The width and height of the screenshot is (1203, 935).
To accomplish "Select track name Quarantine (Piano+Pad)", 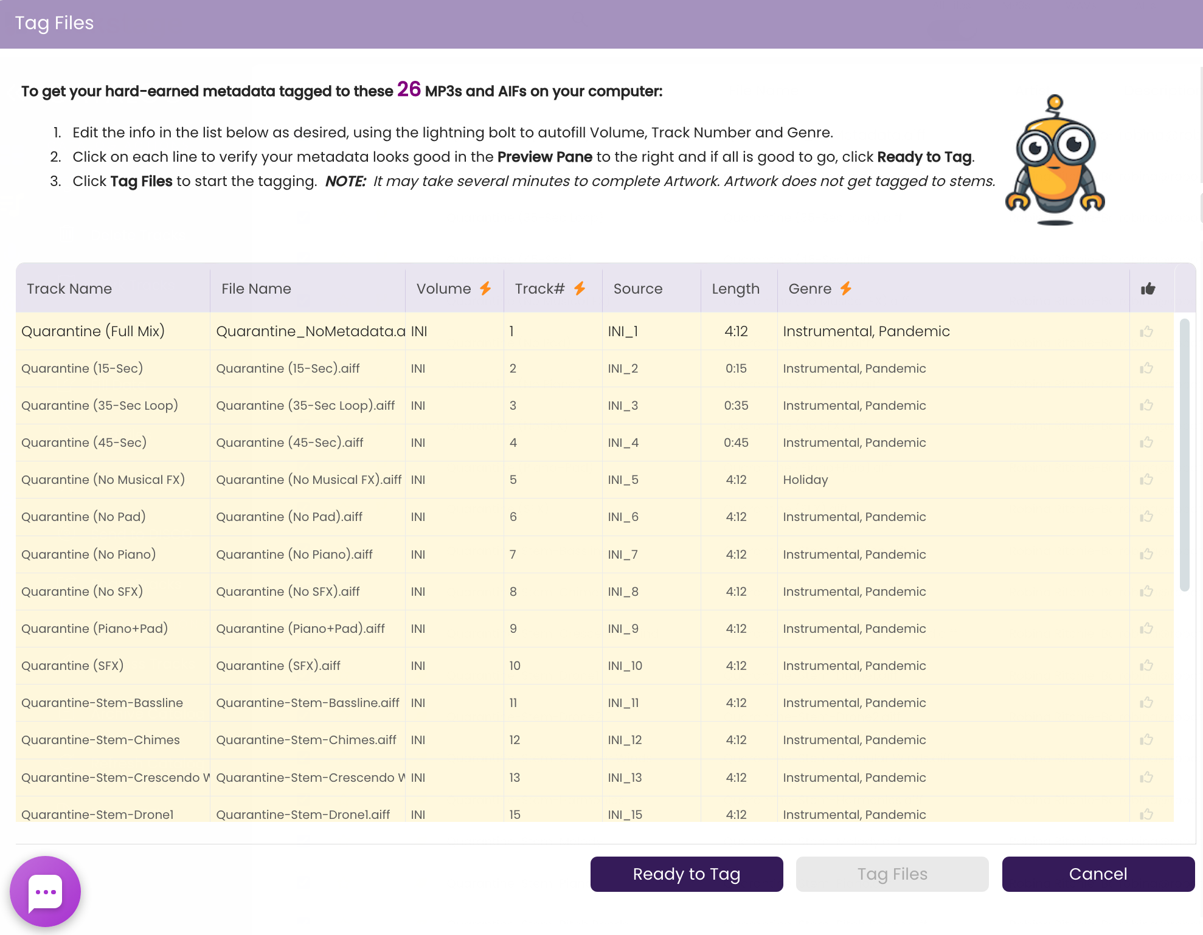I will click(94, 629).
